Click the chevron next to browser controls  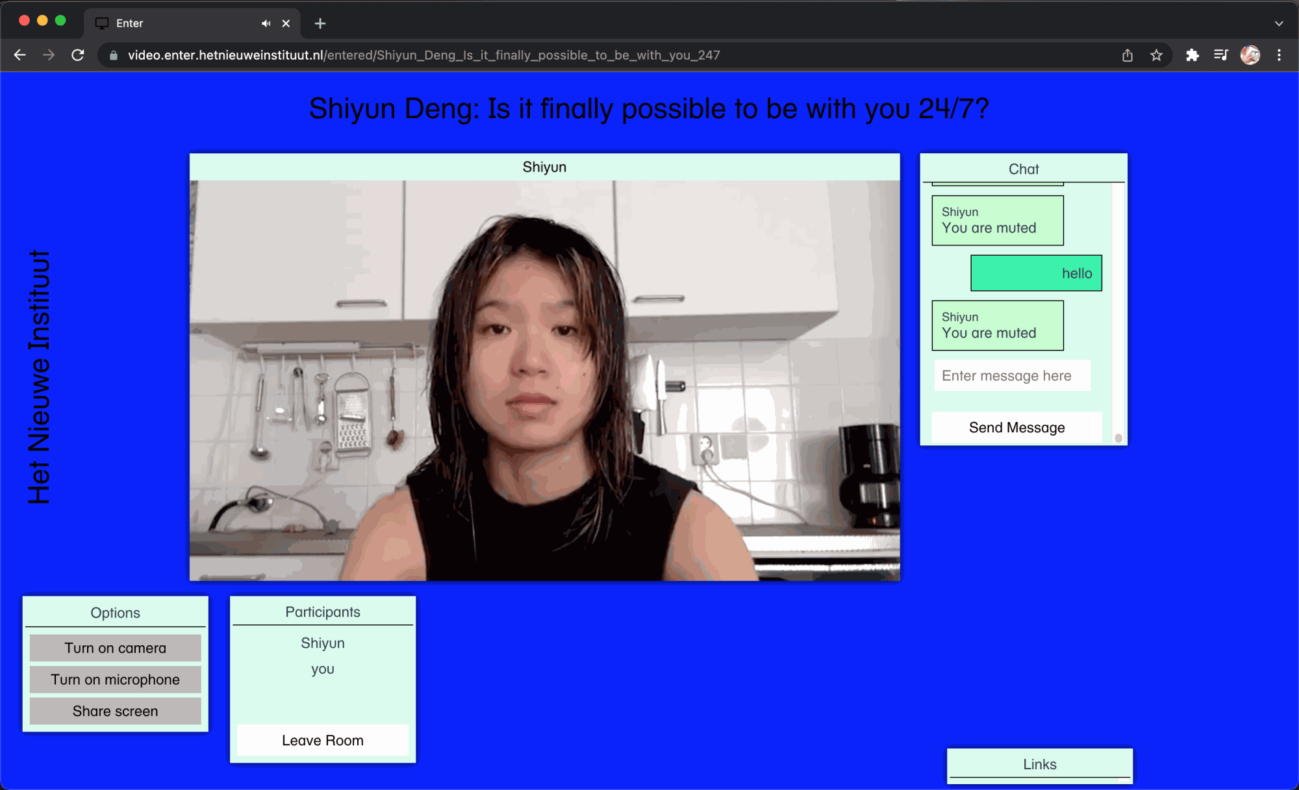click(1279, 23)
